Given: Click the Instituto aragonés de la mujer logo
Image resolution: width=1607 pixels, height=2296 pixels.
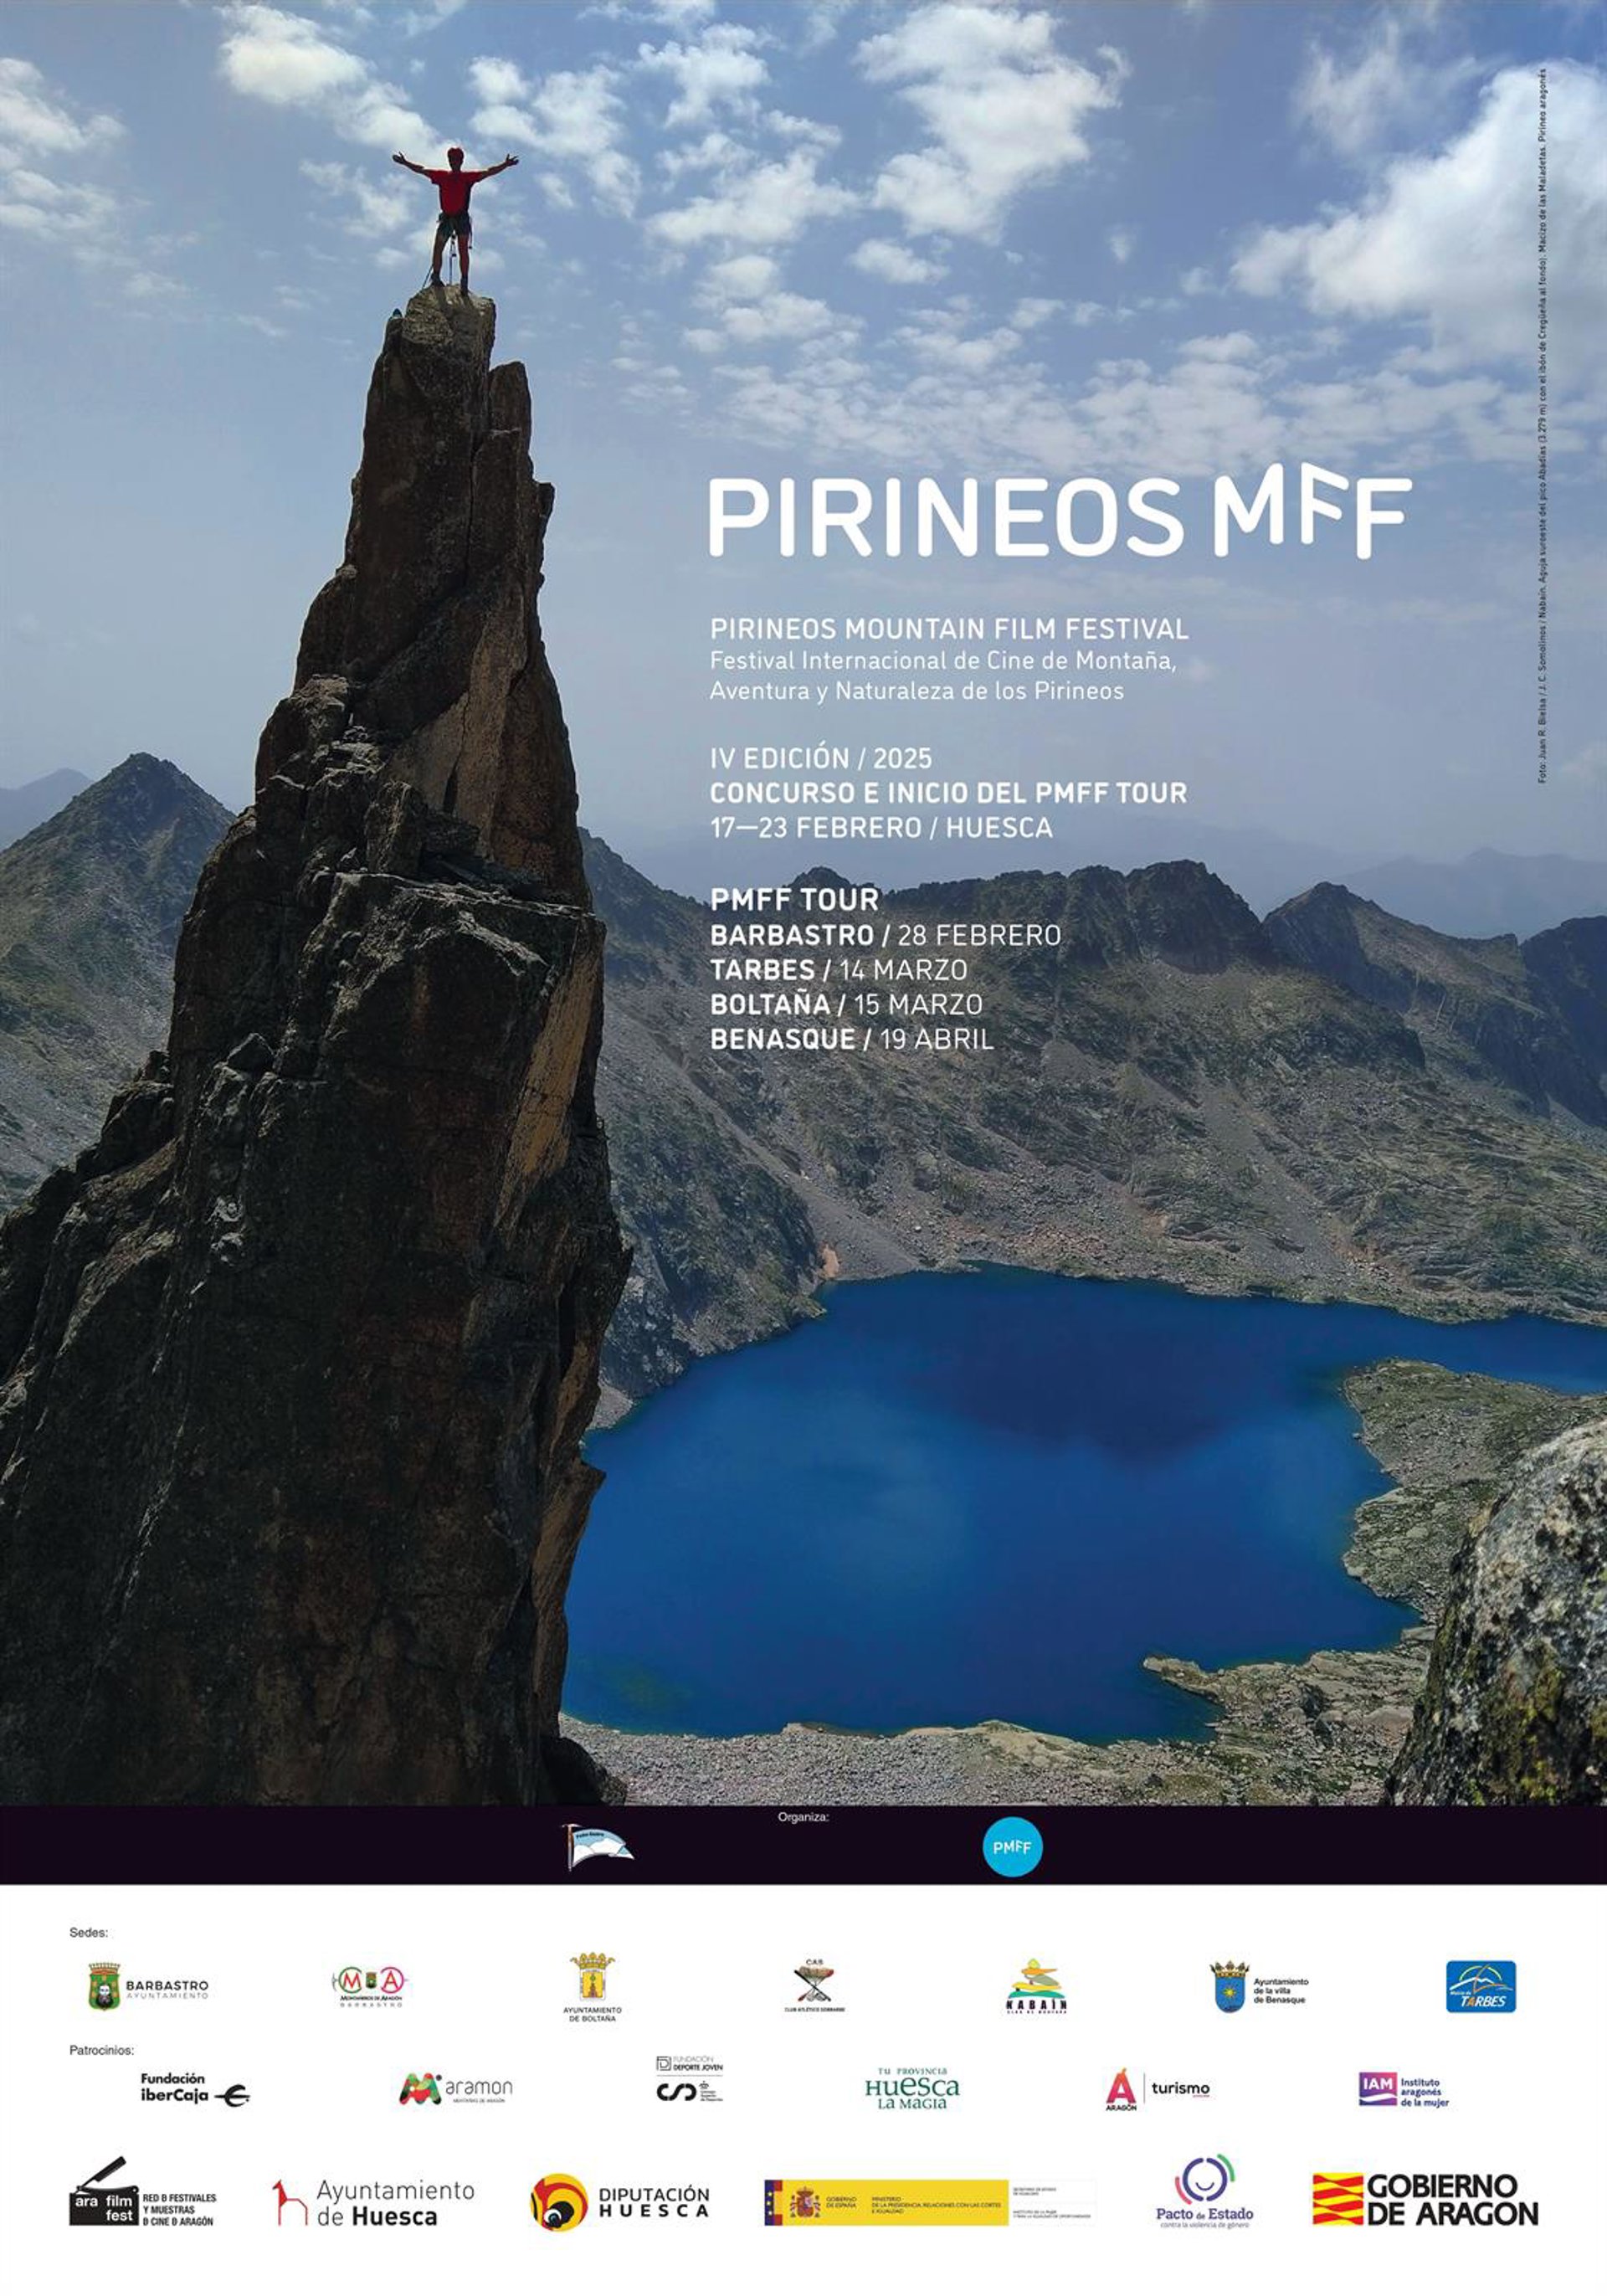Looking at the screenshot, I should tap(1404, 2089).
